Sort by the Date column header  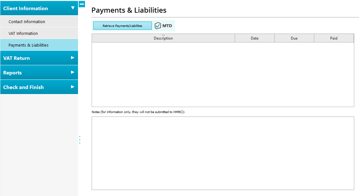coord(254,38)
